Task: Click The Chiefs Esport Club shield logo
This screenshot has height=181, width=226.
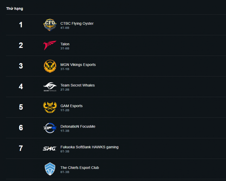Action: 50,169
